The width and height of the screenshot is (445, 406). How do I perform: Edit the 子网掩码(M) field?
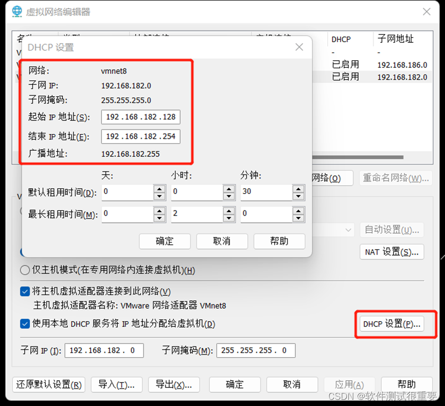coord(256,350)
